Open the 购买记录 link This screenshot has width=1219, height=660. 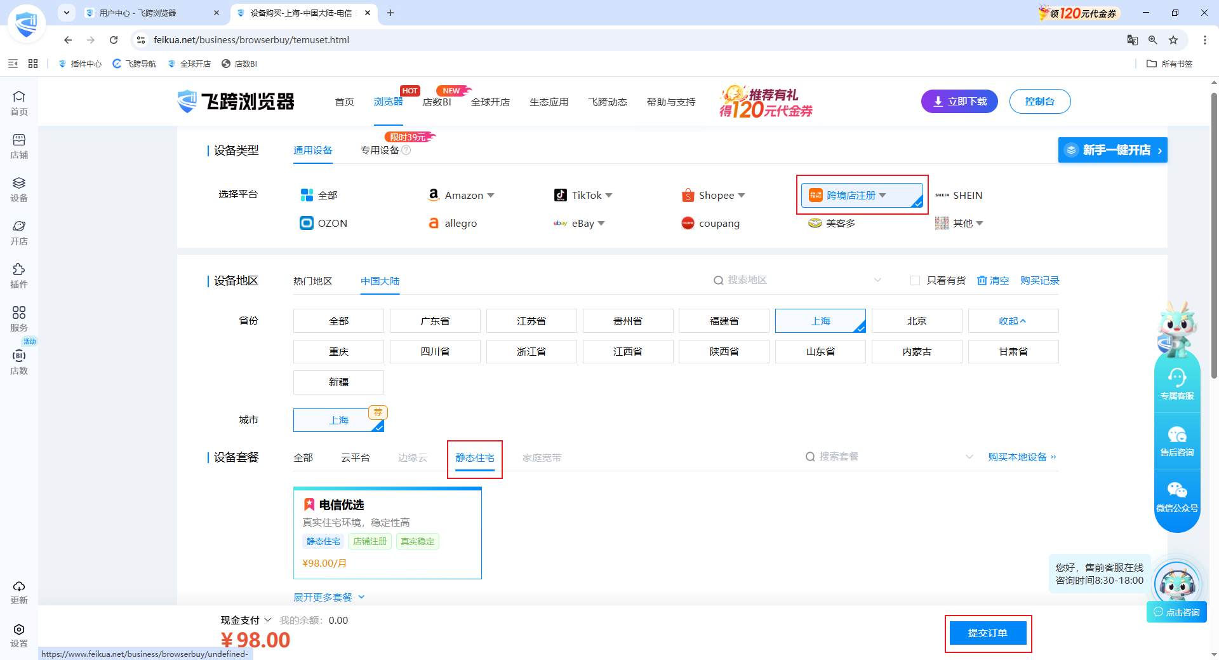[x=1040, y=280]
